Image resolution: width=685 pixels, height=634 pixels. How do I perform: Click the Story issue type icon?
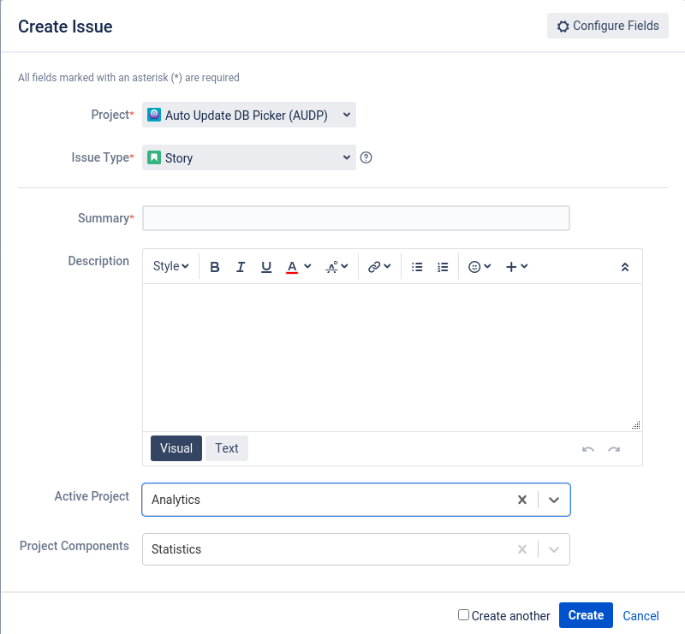[x=154, y=157]
